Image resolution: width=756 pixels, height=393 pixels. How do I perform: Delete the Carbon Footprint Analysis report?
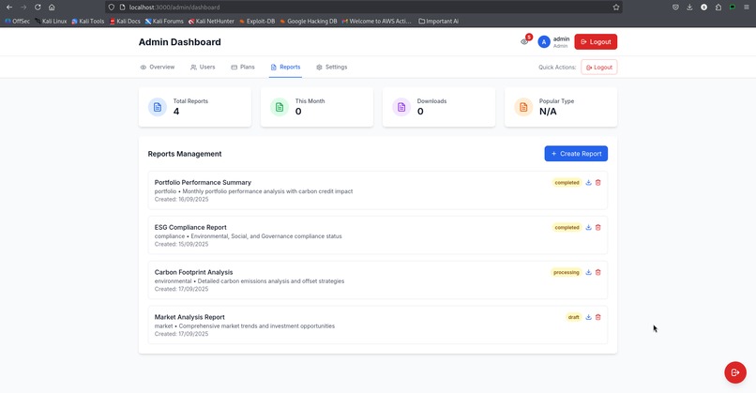tap(597, 272)
